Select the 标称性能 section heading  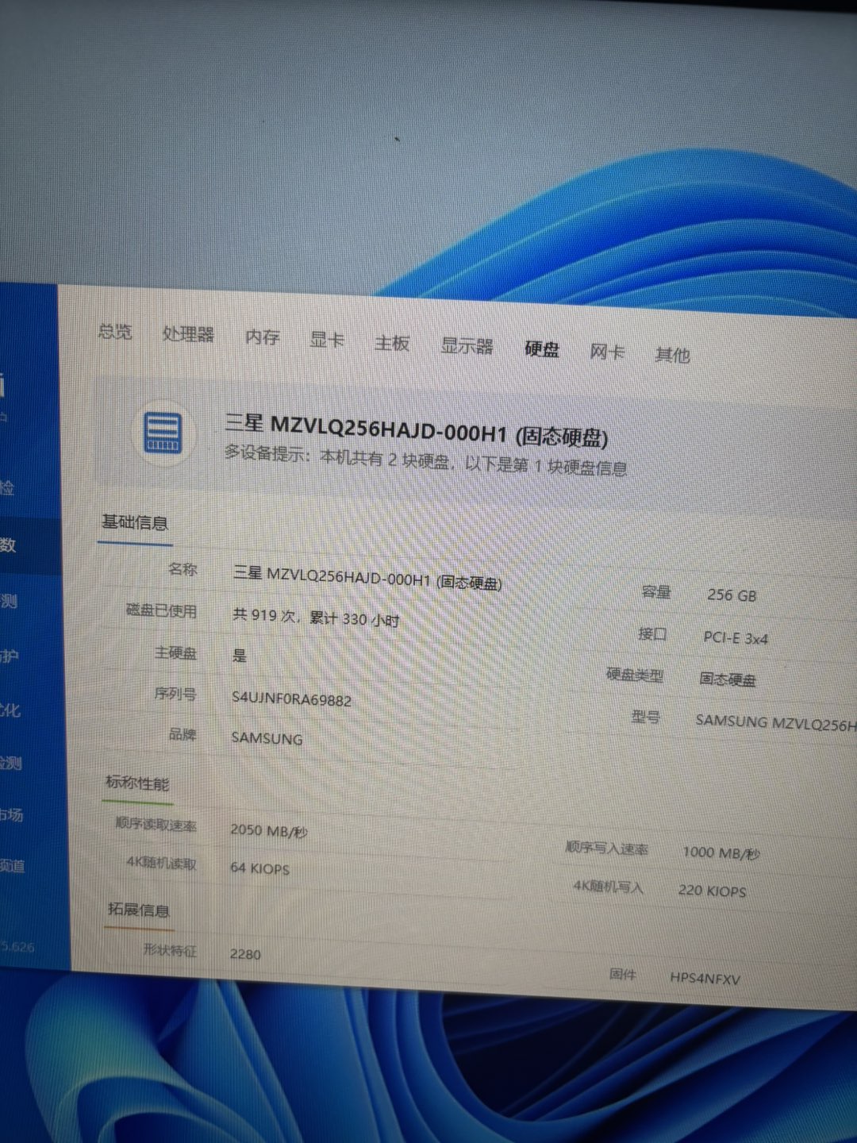137,783
